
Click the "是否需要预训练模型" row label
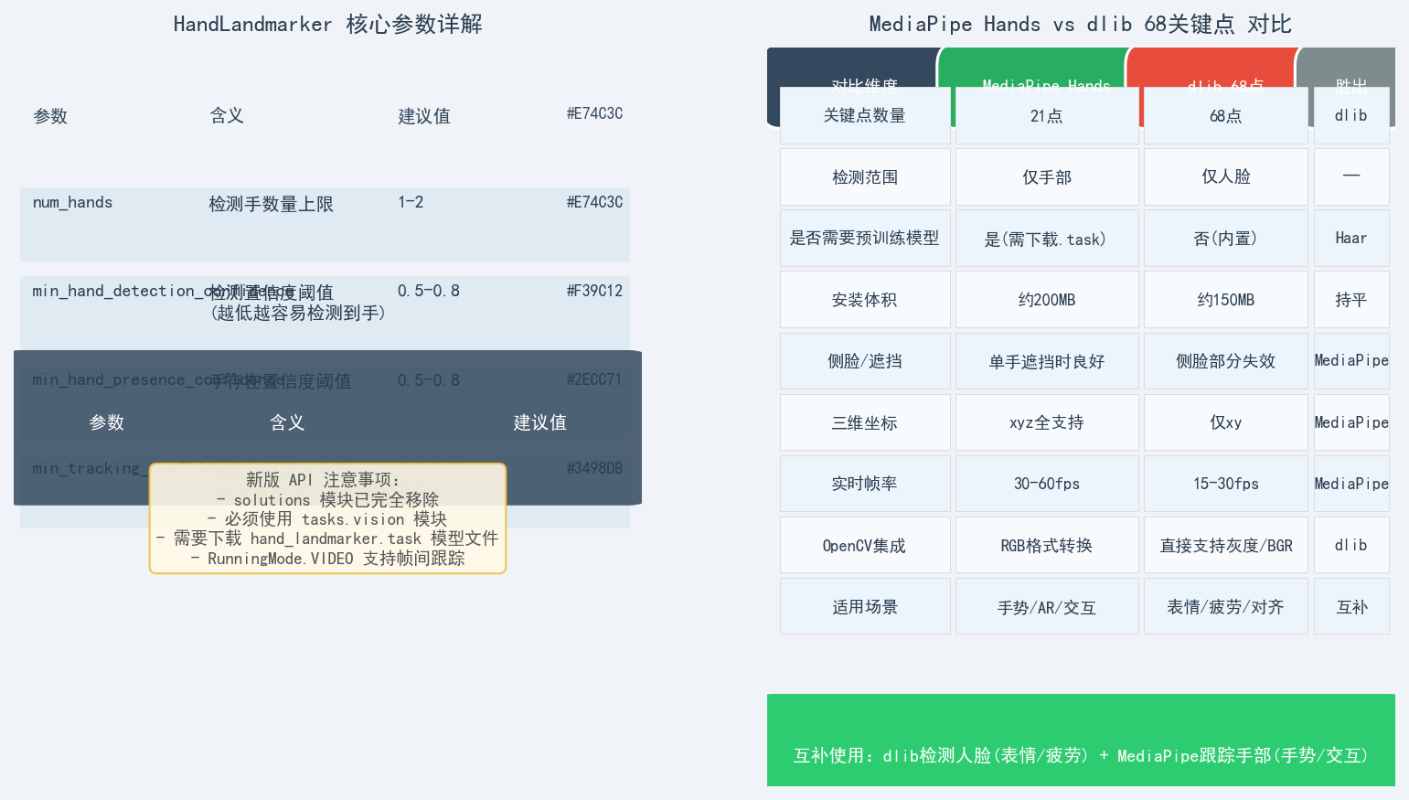point(865,239)
